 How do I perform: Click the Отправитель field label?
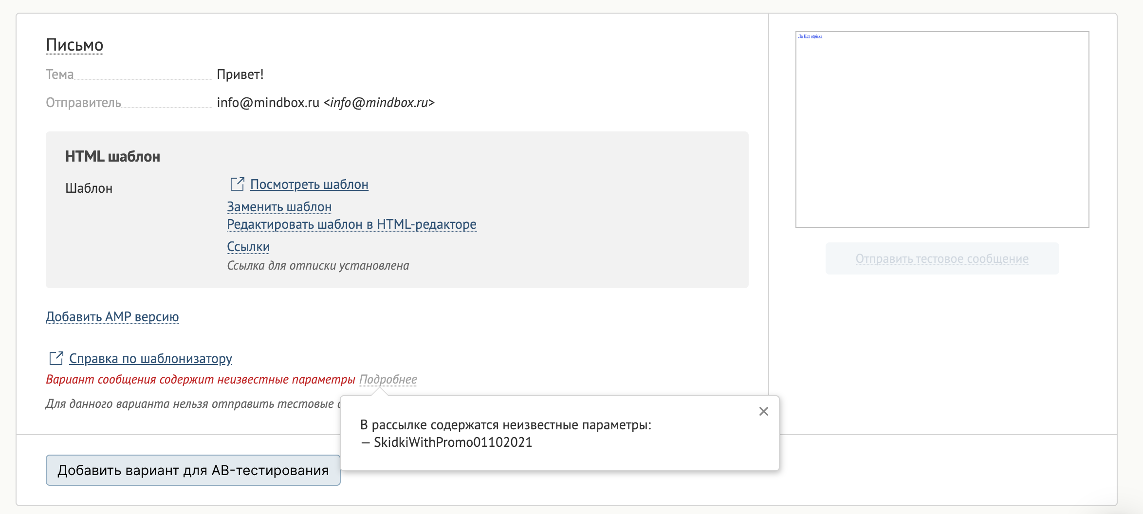click(x=83, y=103)
